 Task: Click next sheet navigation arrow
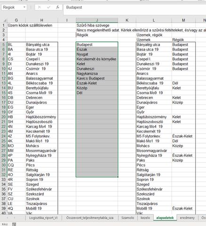click(x=14, y=218)
